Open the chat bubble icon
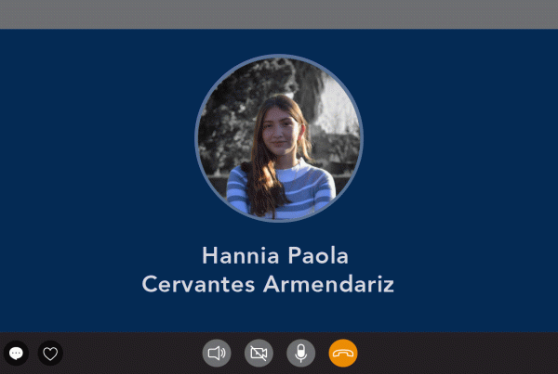This screenshot has width=558, height=374. point(16,353)
